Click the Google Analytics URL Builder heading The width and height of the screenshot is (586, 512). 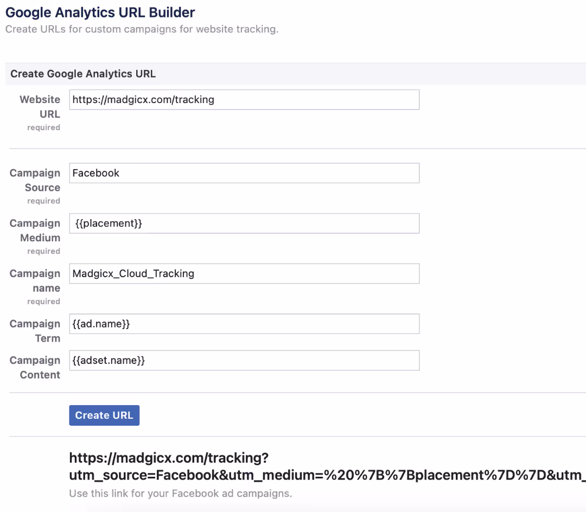(100, 12)
